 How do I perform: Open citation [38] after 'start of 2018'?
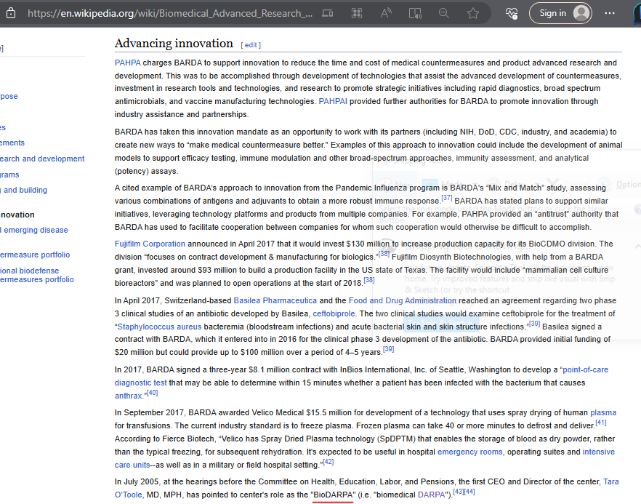368,280
